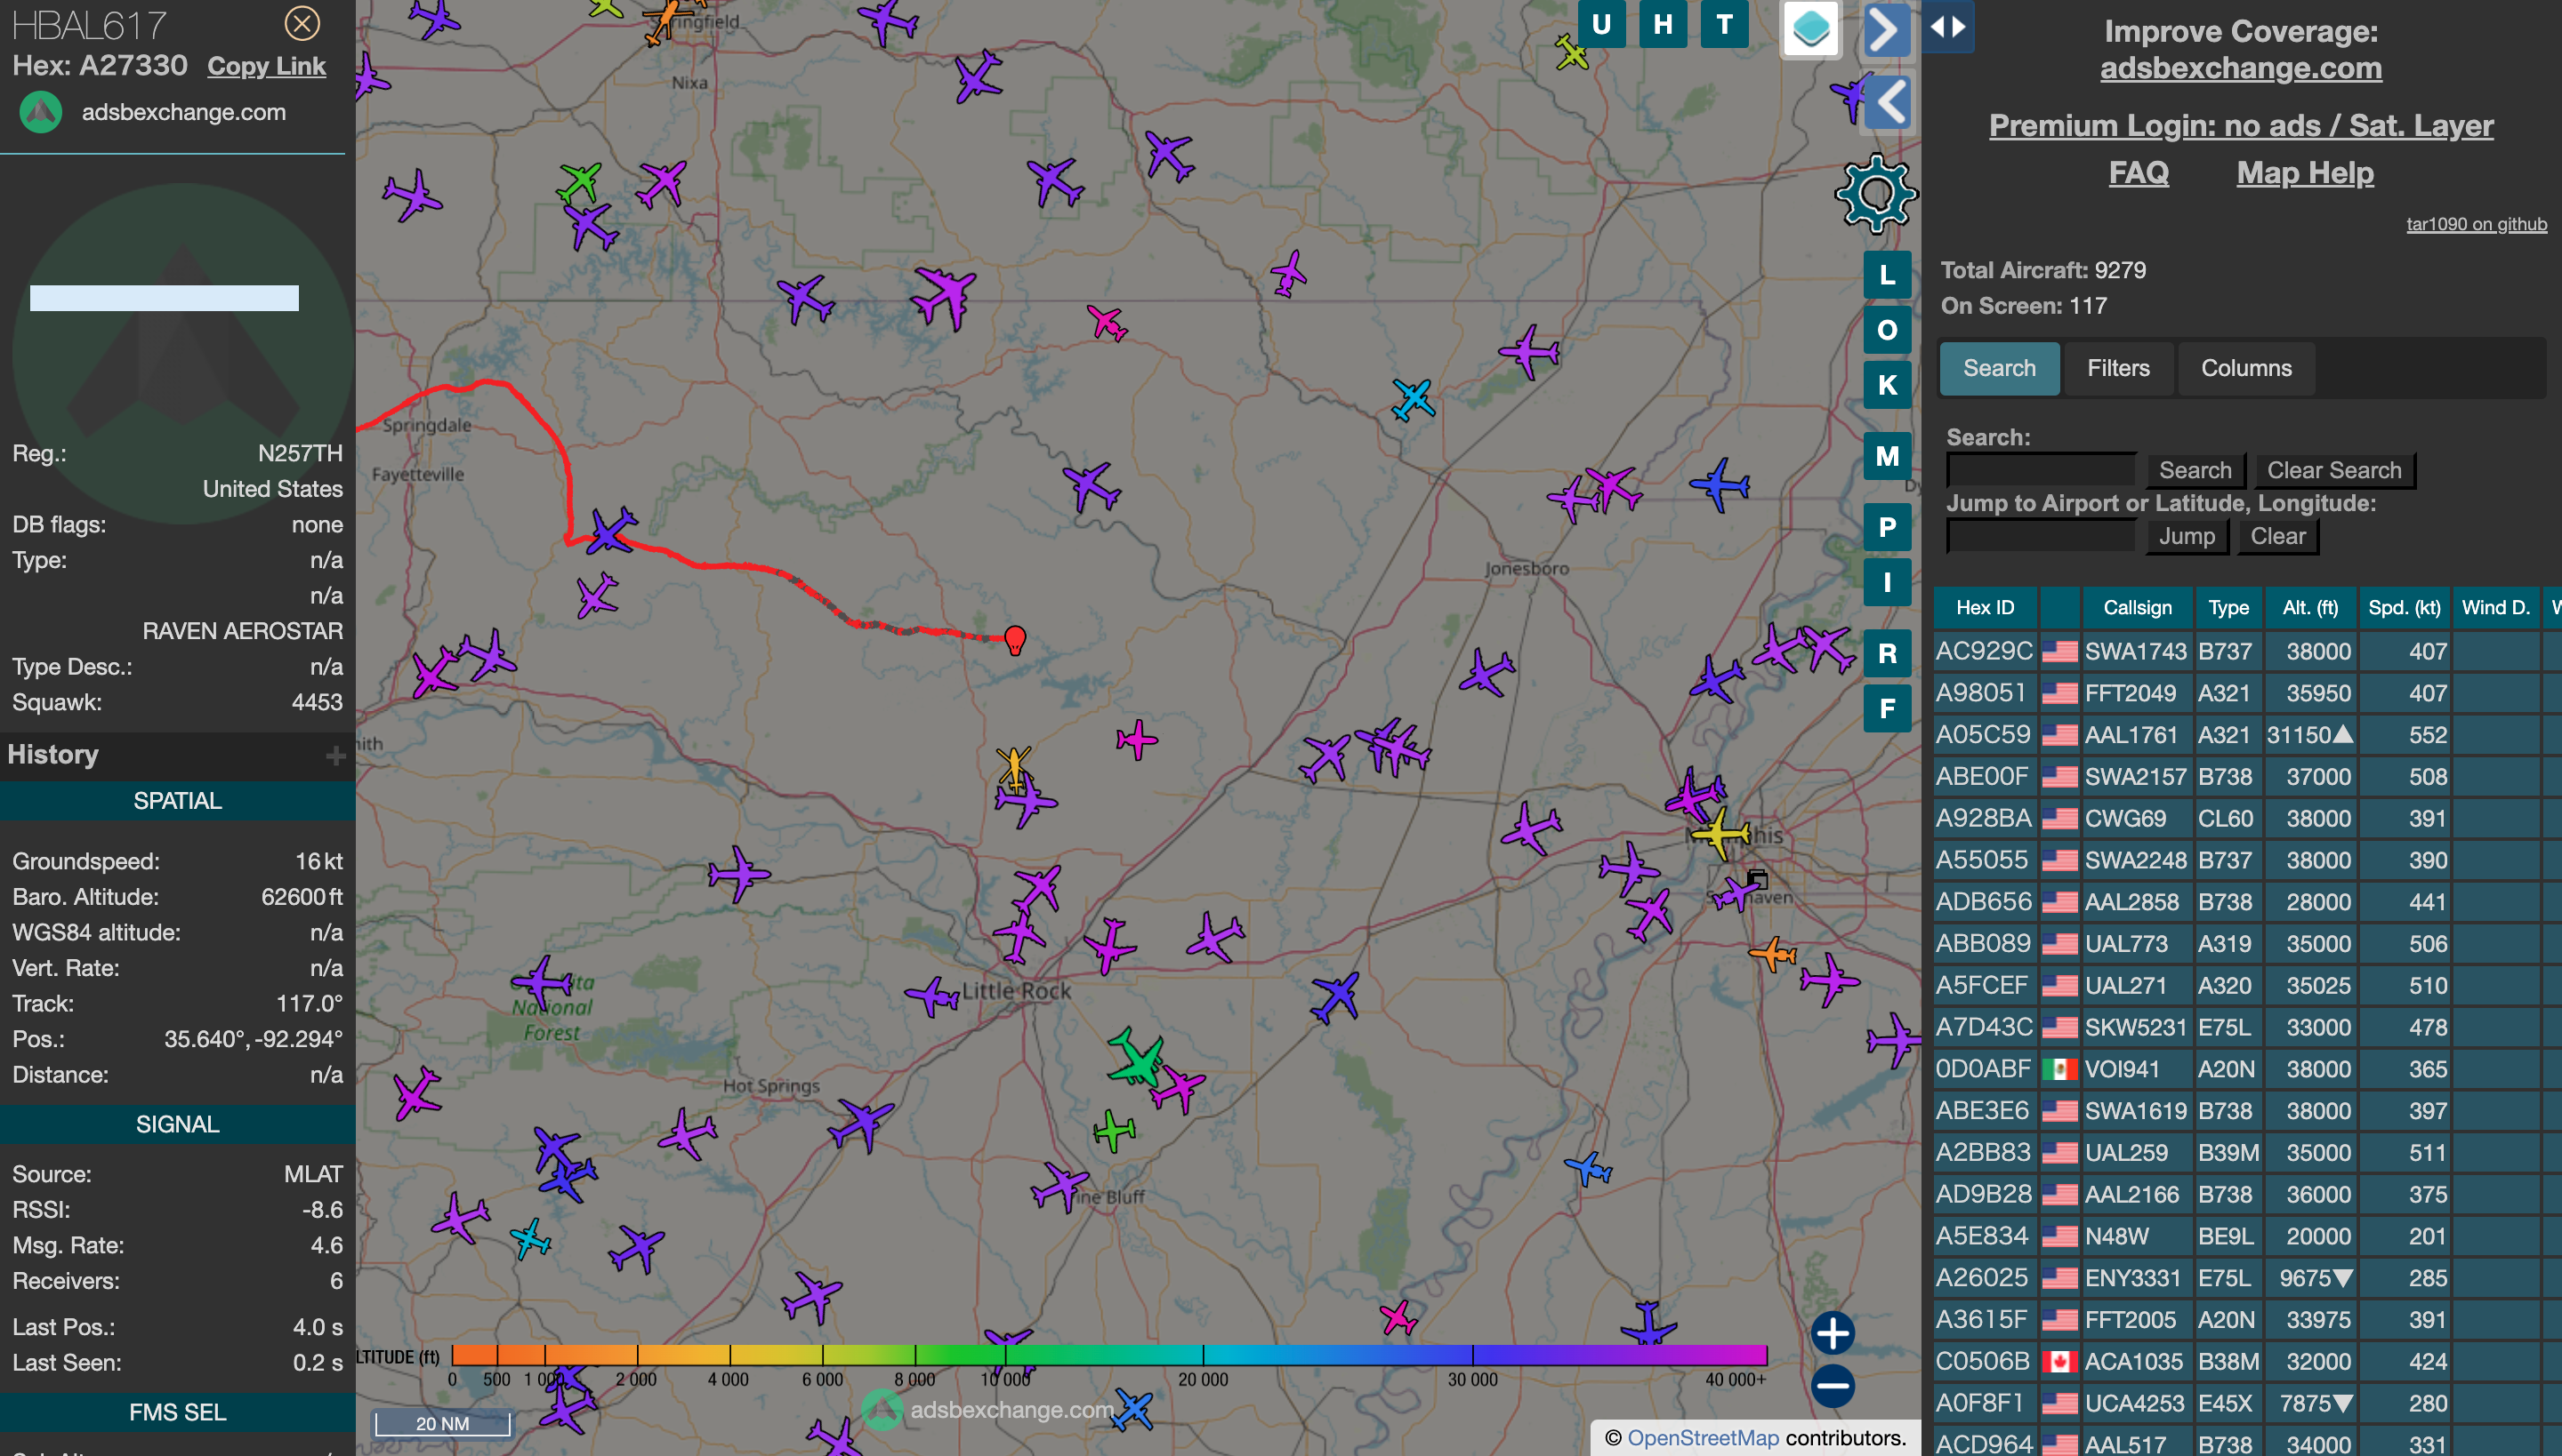Open the map settings gear icon
This screenshot has width=2562, height=1456.
click(x=1874, y=194)
